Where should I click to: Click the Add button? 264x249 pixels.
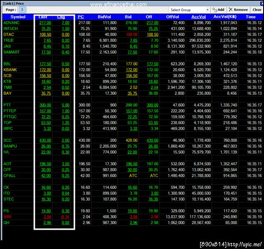click(218, 10)
